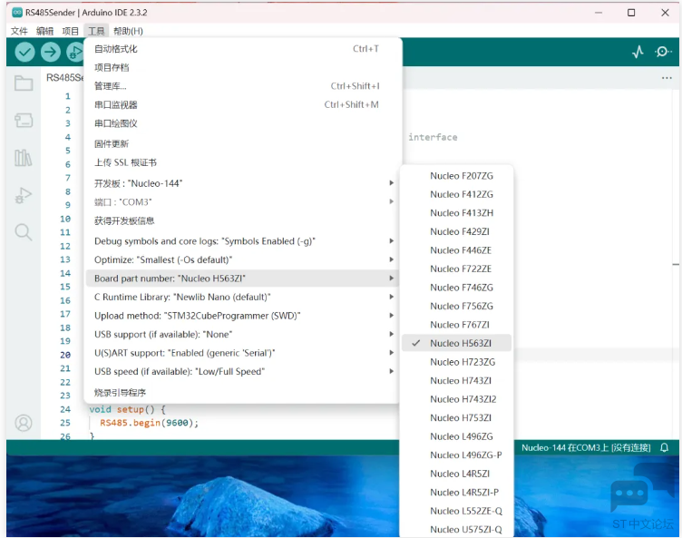Expand the Board part number submenu
The height and width of the screenshot is (538, 682).
tap(242, 279)
